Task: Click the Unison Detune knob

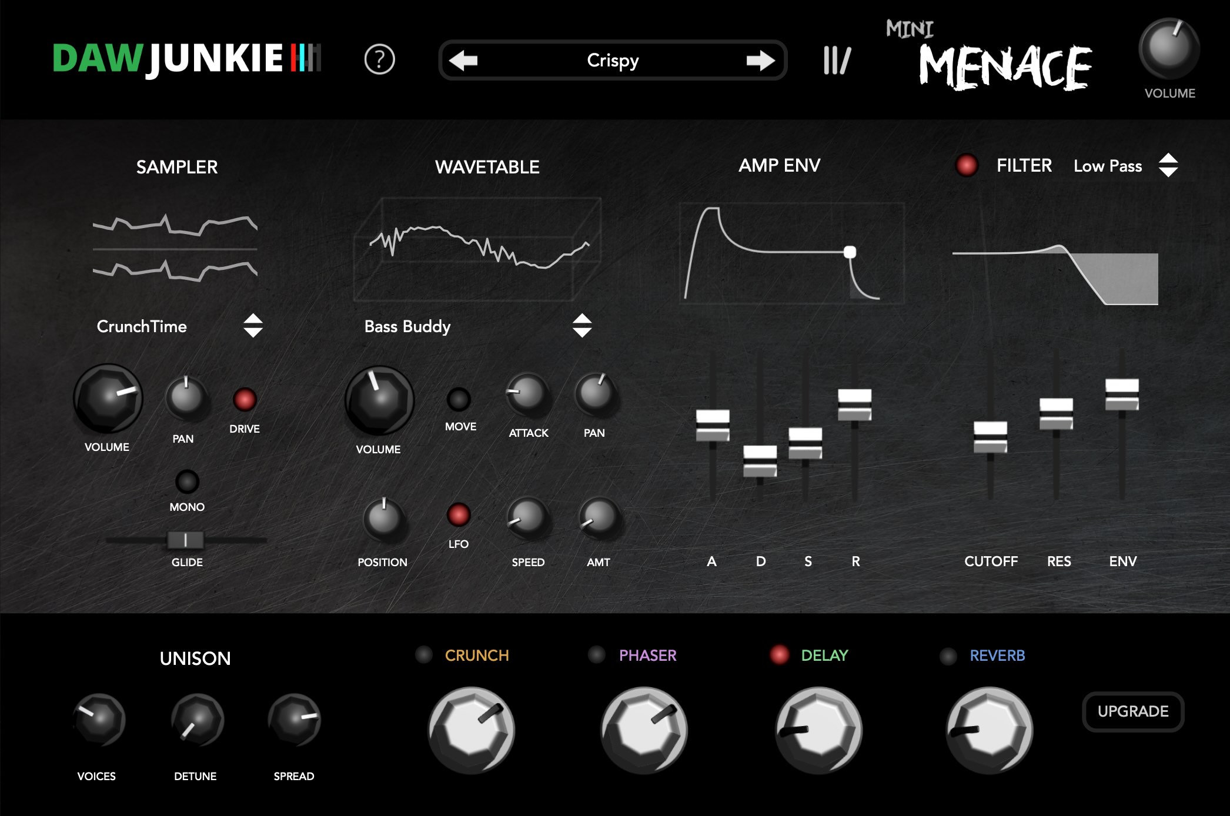Action: pos(197,720)
